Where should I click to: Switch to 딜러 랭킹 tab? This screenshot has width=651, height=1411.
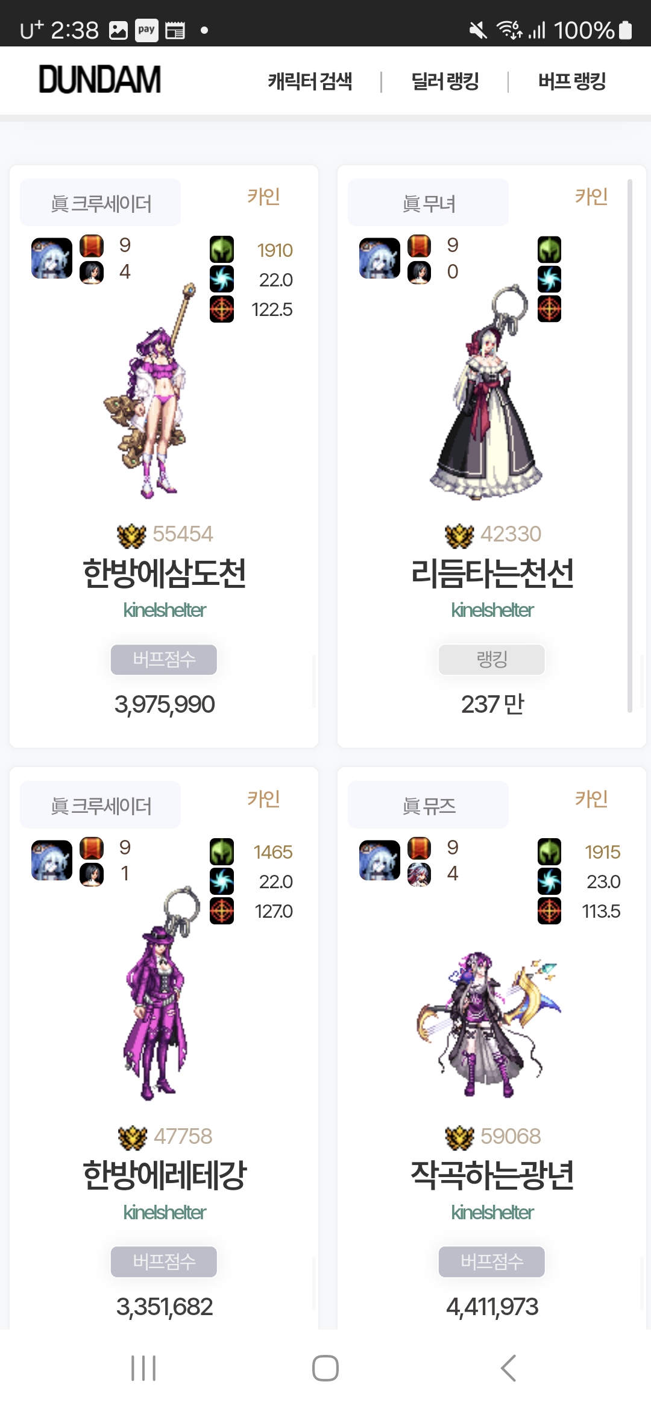pyautogui.click(x=445, y=81)
